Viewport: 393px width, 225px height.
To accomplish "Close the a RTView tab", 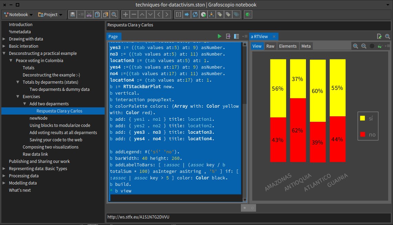I will [274, 36].
